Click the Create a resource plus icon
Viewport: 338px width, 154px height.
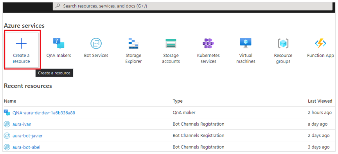pos(22,44)
